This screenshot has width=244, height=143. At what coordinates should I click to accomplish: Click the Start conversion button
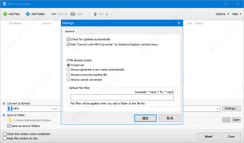[x=208, y=137]
